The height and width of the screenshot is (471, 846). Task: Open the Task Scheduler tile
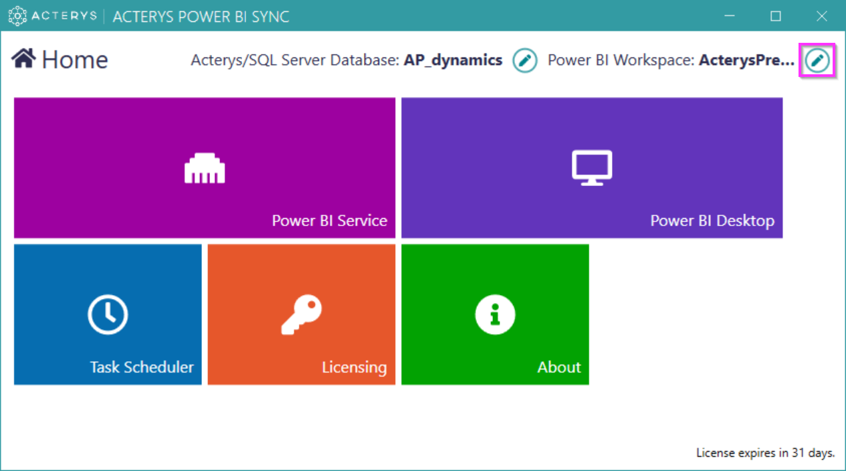coord(108,314)
